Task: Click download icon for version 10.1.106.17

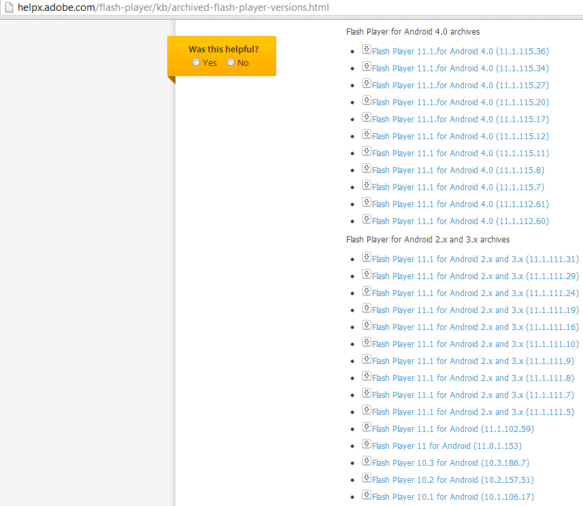Action: pyautogui.click(x=367, y=495)
